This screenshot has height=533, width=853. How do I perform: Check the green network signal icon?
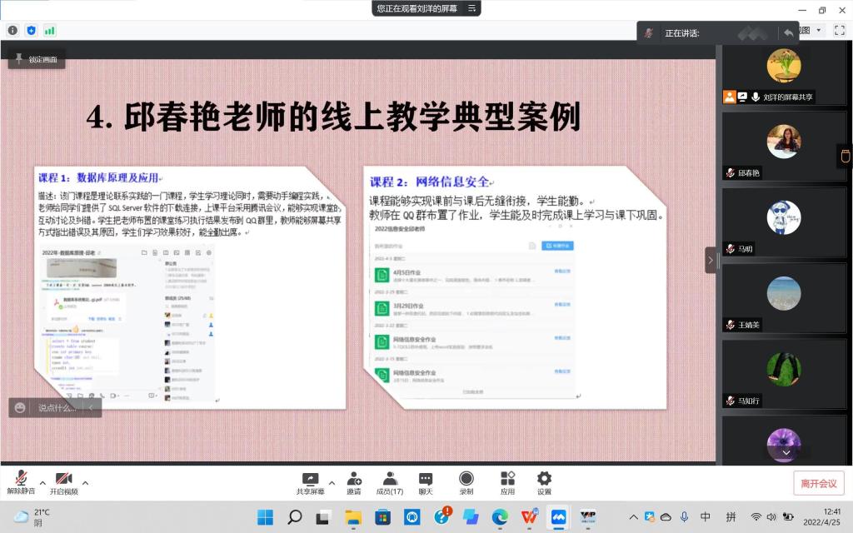click(x=50, y=30)
